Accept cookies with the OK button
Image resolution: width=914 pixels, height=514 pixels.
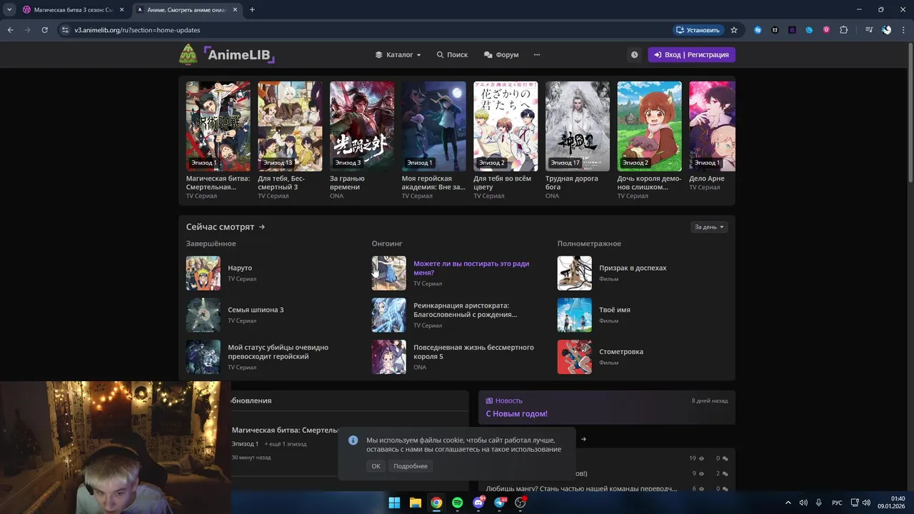[x=376, y=466]
